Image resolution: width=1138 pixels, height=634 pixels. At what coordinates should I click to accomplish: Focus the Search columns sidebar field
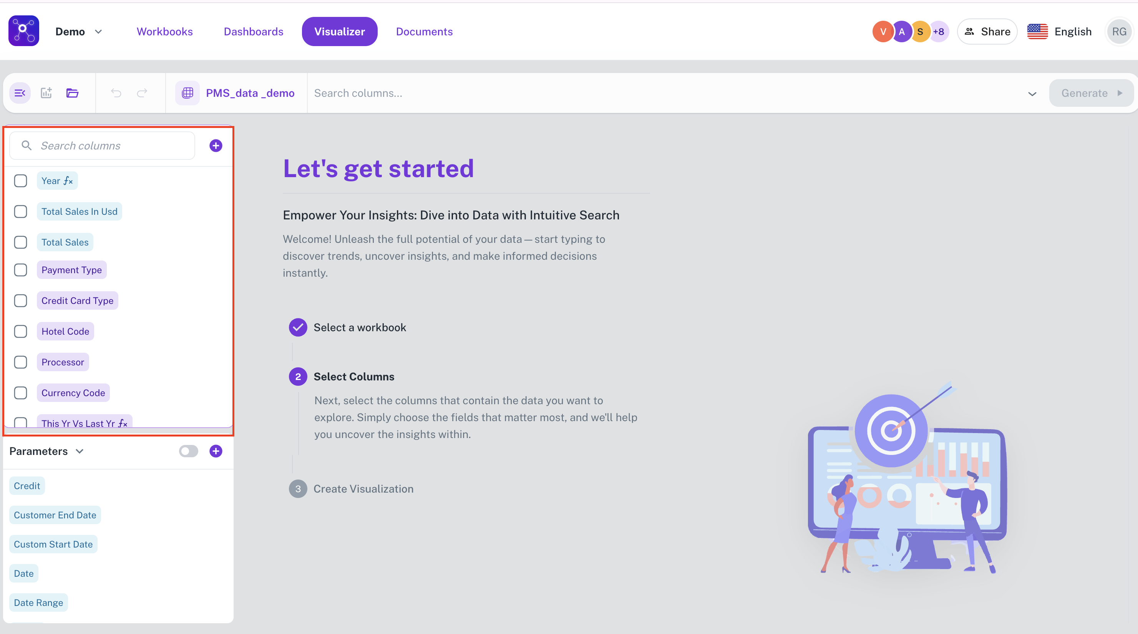pos(103,146)
